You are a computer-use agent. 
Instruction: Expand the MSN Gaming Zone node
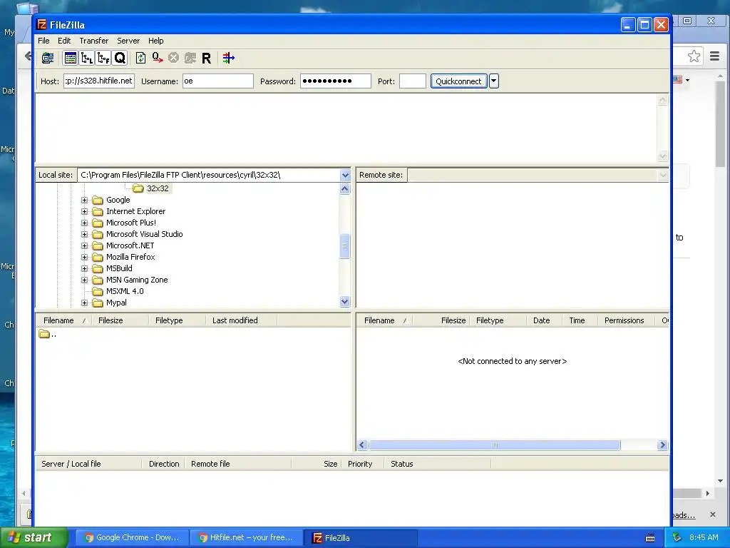[x=84, y=280]
